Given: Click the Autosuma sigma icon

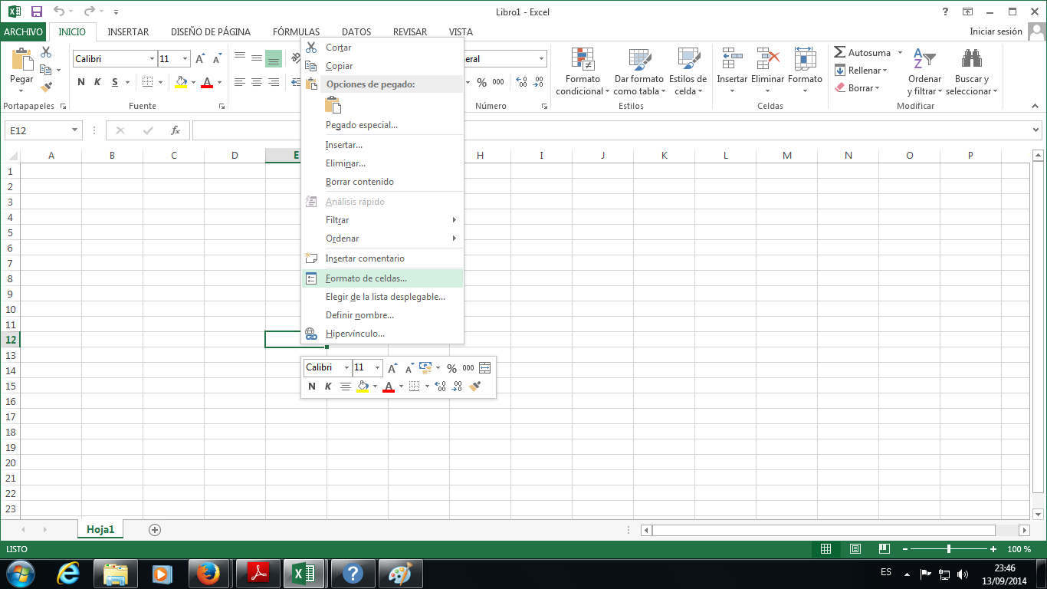Looking at the screenshot, I should point(840,53).
